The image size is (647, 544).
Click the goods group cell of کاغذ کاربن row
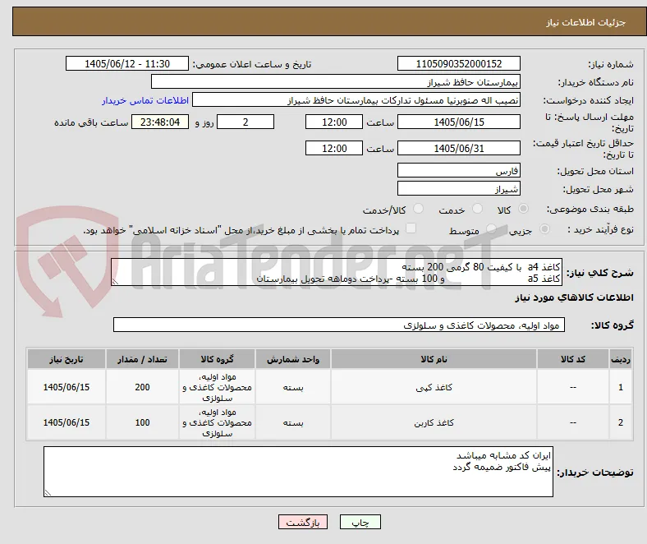217,422
